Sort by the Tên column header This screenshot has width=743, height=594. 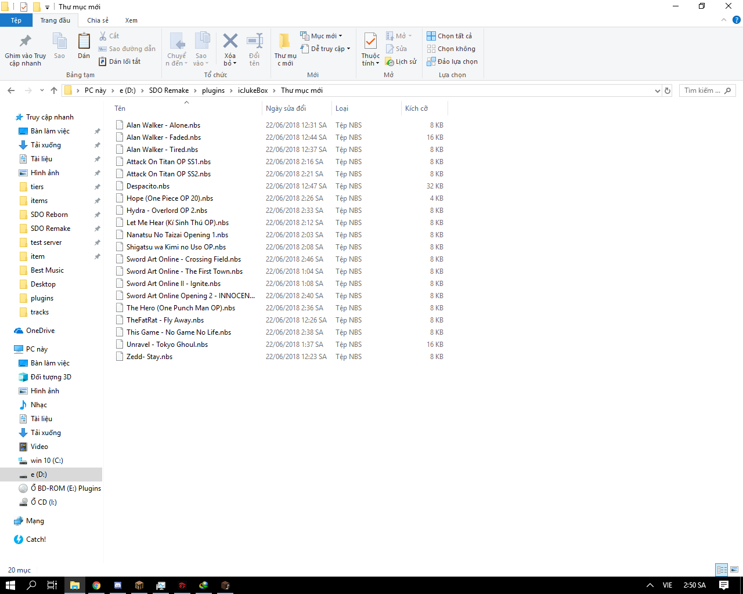(x=186, y=108)
